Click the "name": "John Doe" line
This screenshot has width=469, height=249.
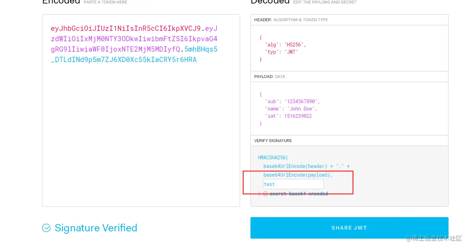[x=291, y=109]
